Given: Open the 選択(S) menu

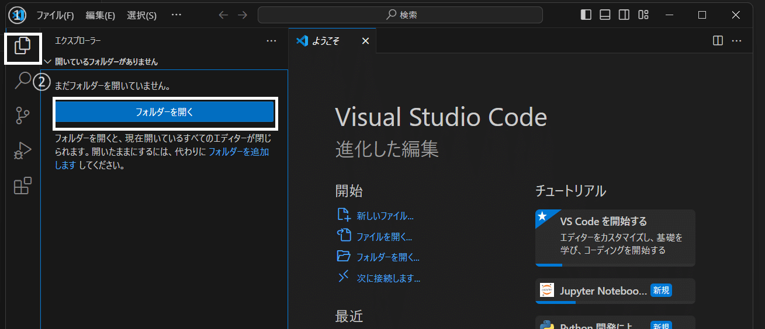Looking at the screenshot, I should coord(141,15).
